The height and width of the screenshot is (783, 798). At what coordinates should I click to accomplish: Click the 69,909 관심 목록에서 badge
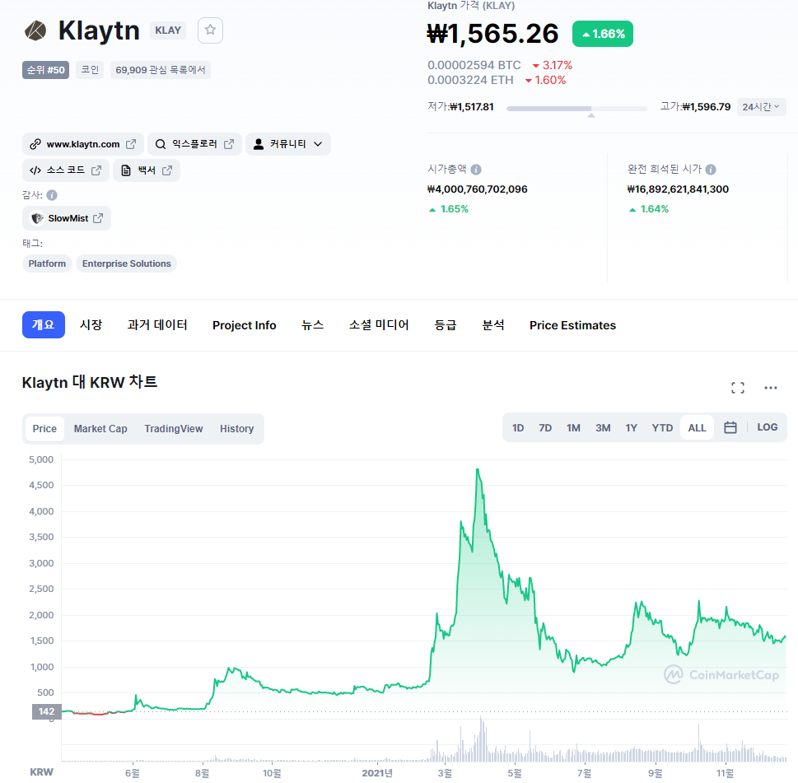coord(161,70)
